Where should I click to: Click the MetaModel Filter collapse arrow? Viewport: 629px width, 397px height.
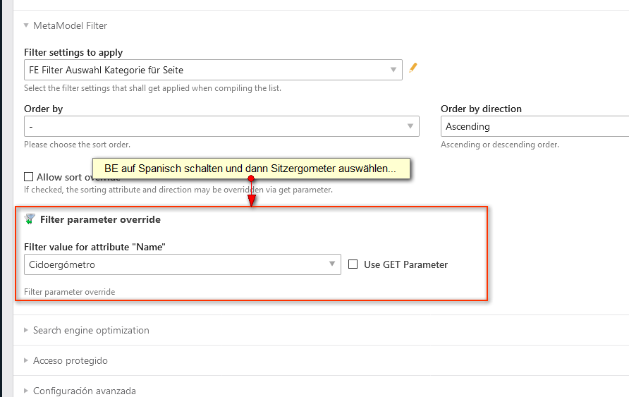pyautogui.click(x=26, y=25)
